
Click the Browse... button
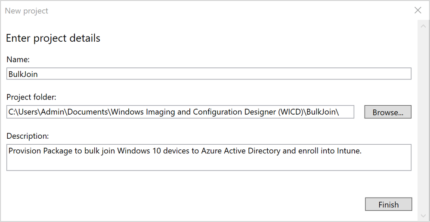[x=388, y=112]
